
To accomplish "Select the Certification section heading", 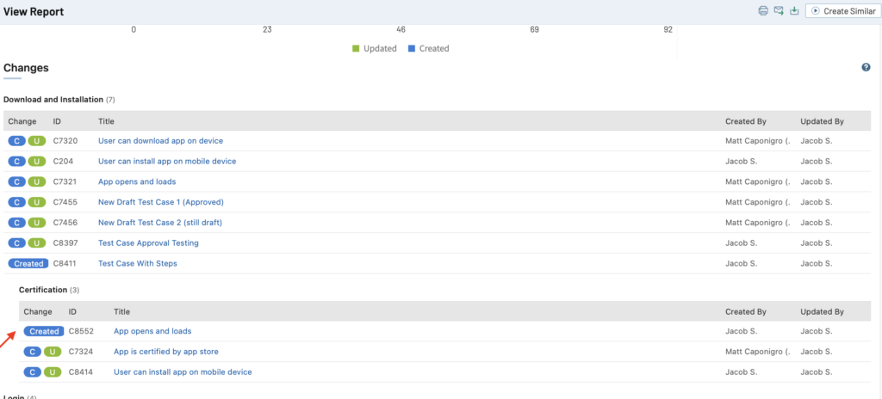I will [x=43, y=290].
